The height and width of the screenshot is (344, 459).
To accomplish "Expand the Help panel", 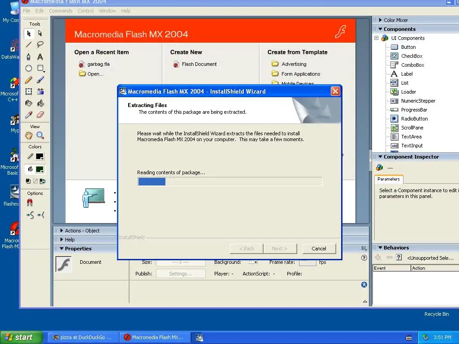I will coord(62,240).
